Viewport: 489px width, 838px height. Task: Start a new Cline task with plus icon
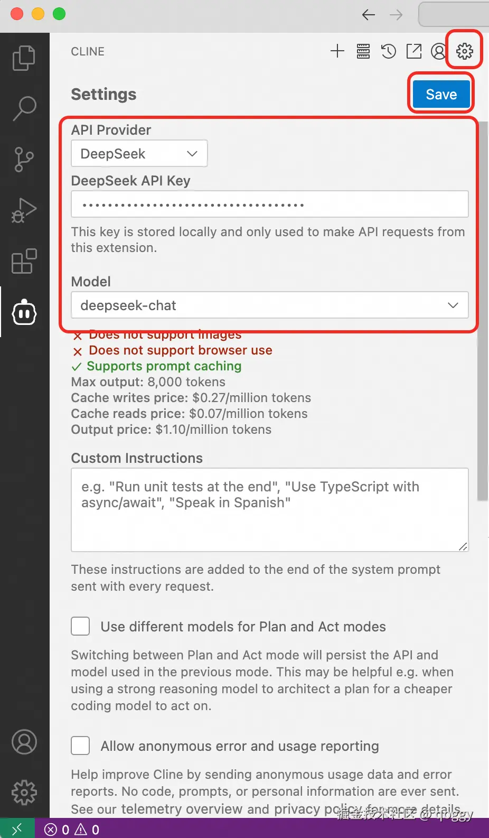click(x=337, y=51)
